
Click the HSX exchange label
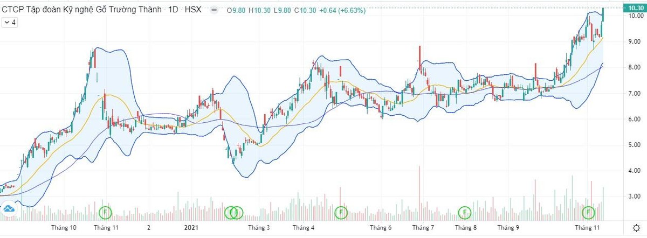pos(192,10)
